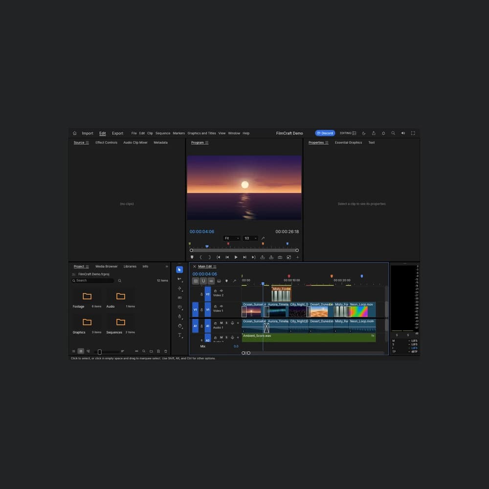Lock the Video 2 track
This screenshot has height=489, width=489.
click(x=201, y=294)
